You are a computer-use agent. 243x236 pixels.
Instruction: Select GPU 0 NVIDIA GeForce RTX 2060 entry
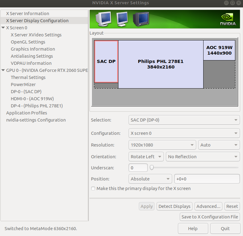(47, 70)
